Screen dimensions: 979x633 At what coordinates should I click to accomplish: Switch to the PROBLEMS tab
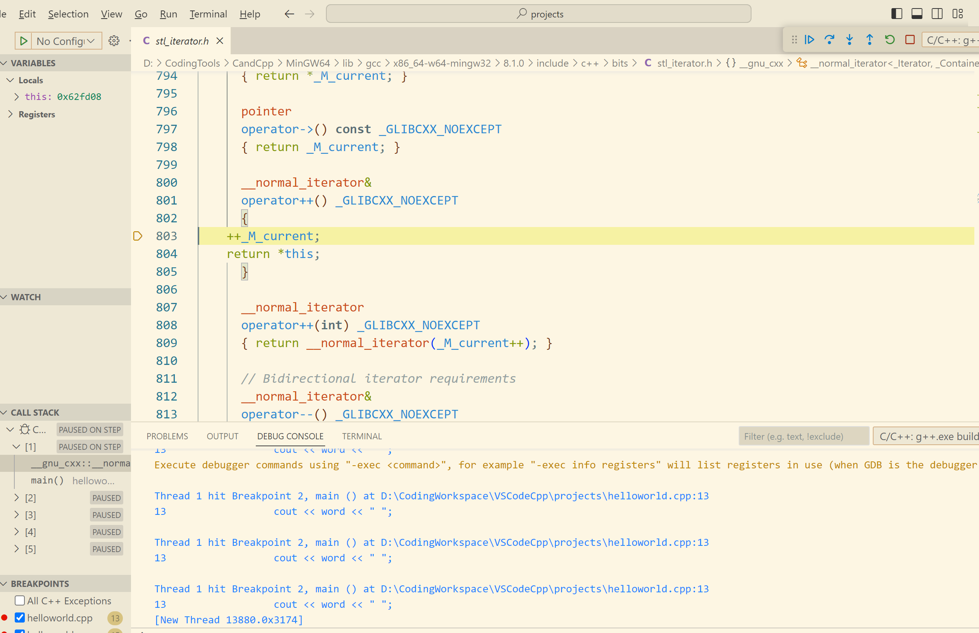(167, 436)
